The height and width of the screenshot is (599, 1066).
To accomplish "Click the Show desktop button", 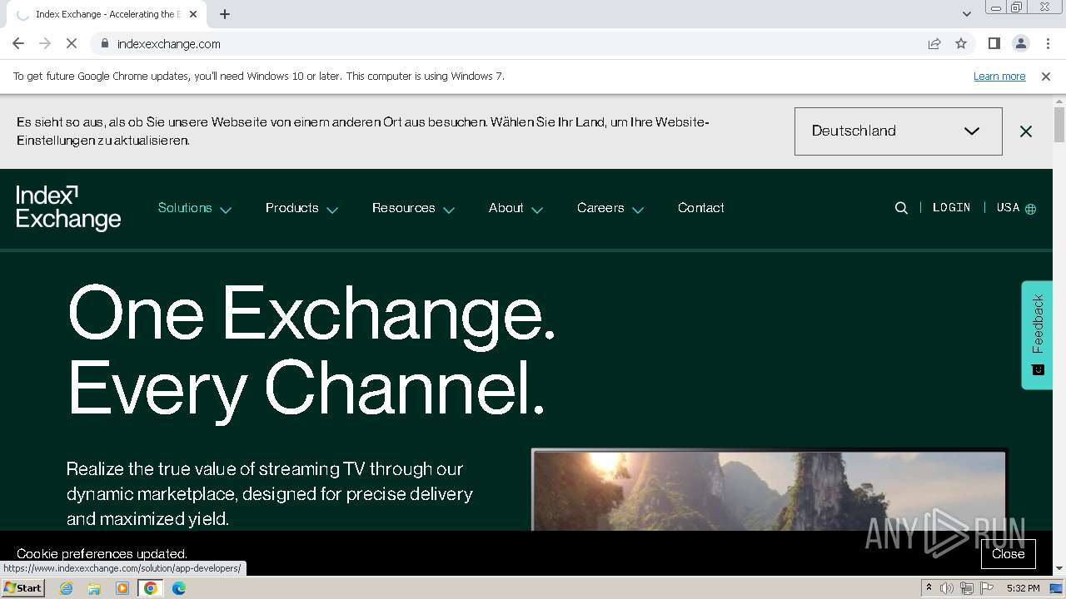I will (x=1058, y=588).
